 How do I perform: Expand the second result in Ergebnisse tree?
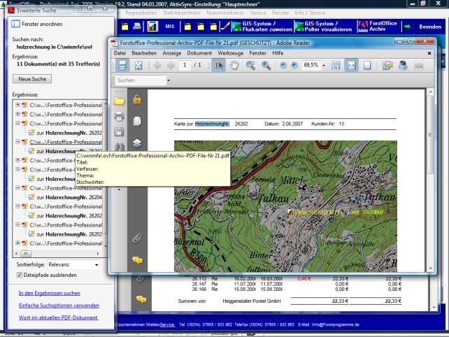[17, 114]
